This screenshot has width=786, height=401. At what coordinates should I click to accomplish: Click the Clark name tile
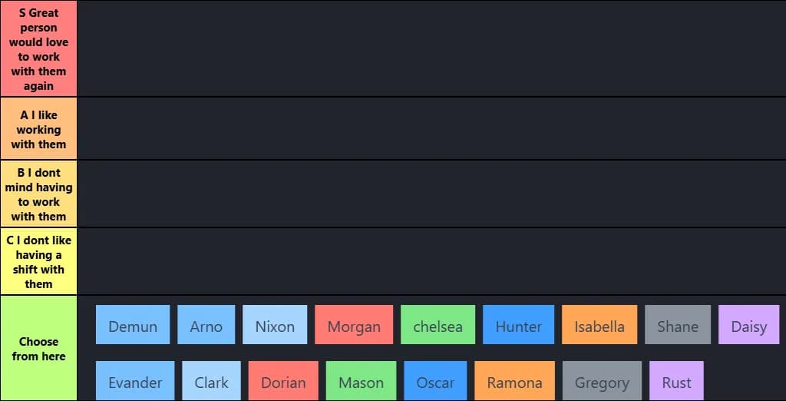211,381
